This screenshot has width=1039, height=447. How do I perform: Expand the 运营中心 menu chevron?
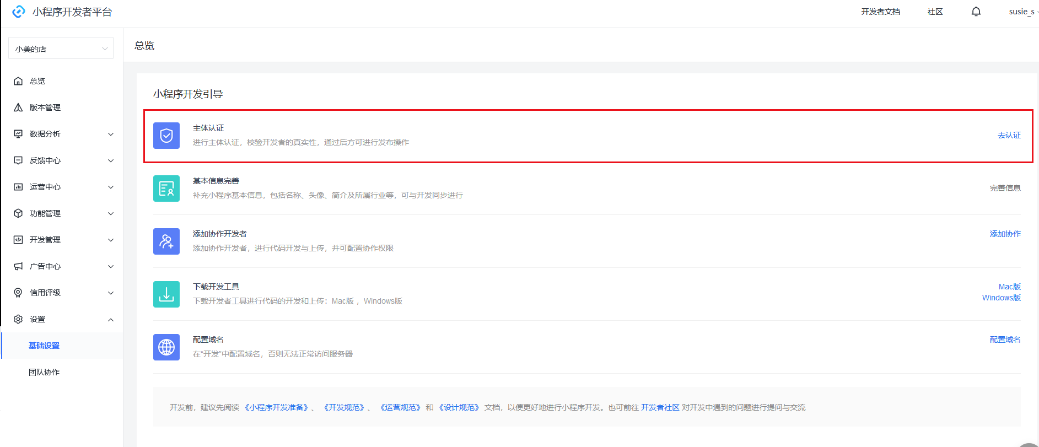tap(111, 187)
